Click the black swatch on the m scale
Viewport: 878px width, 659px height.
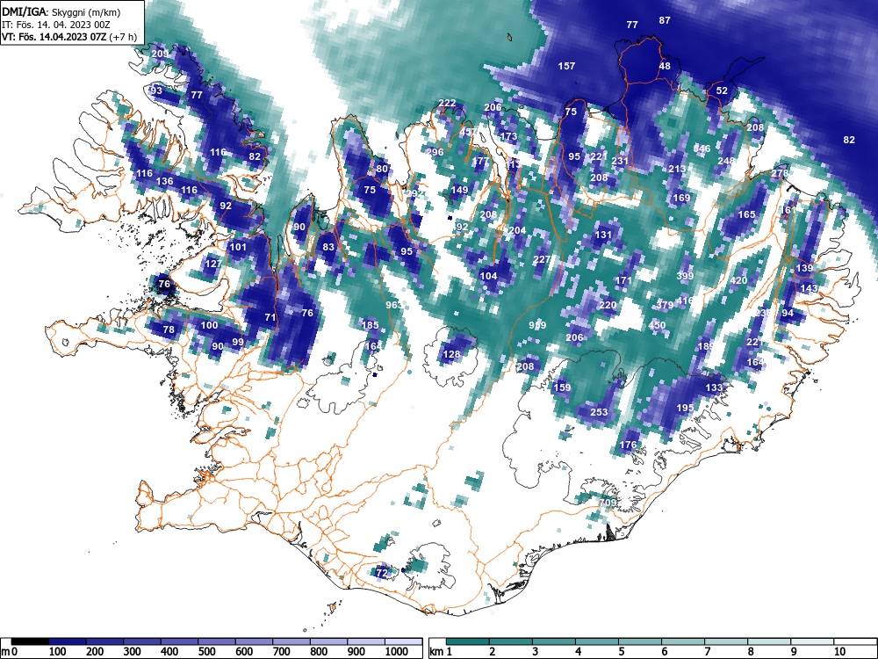click(30, 641)
